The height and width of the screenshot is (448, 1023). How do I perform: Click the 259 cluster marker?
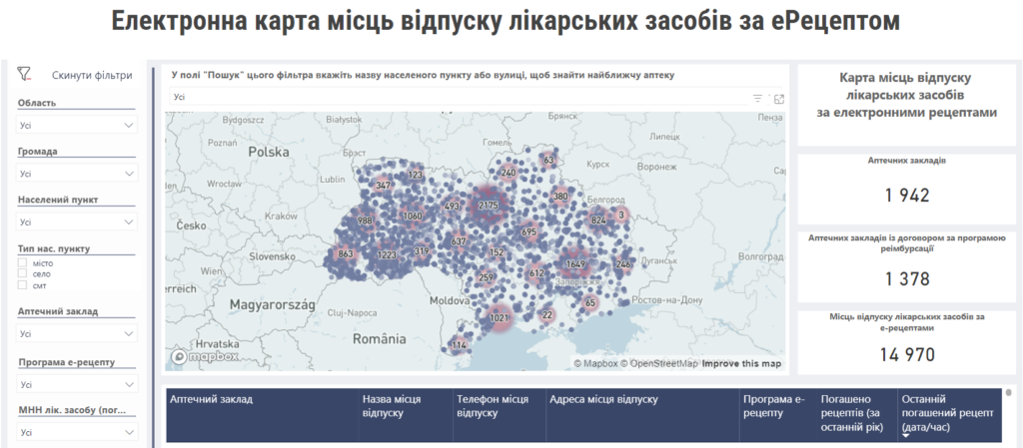click(487, 278)
